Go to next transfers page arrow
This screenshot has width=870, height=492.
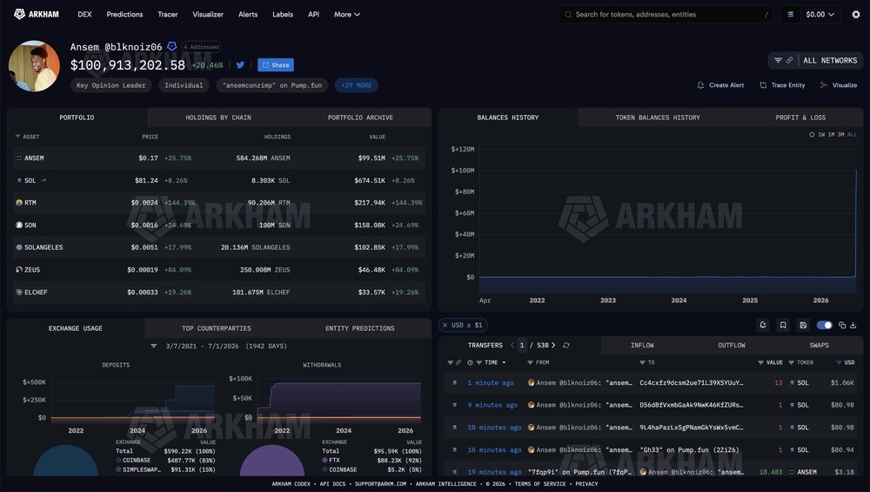[x=553, y=346]
